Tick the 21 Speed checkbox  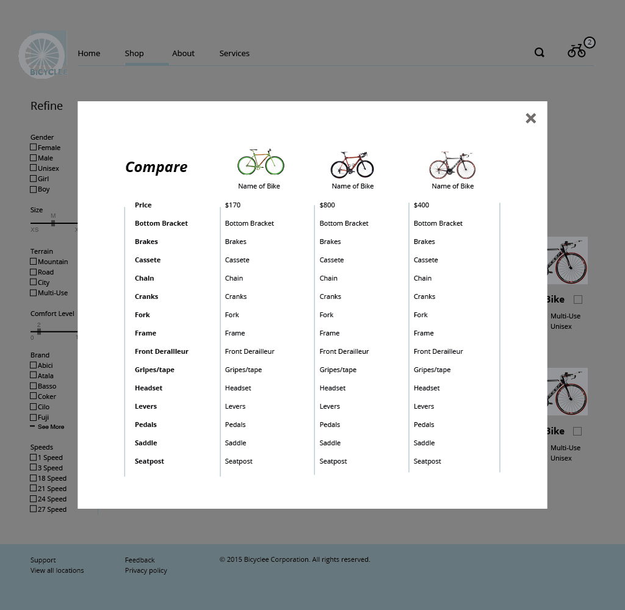coord(34,488)
